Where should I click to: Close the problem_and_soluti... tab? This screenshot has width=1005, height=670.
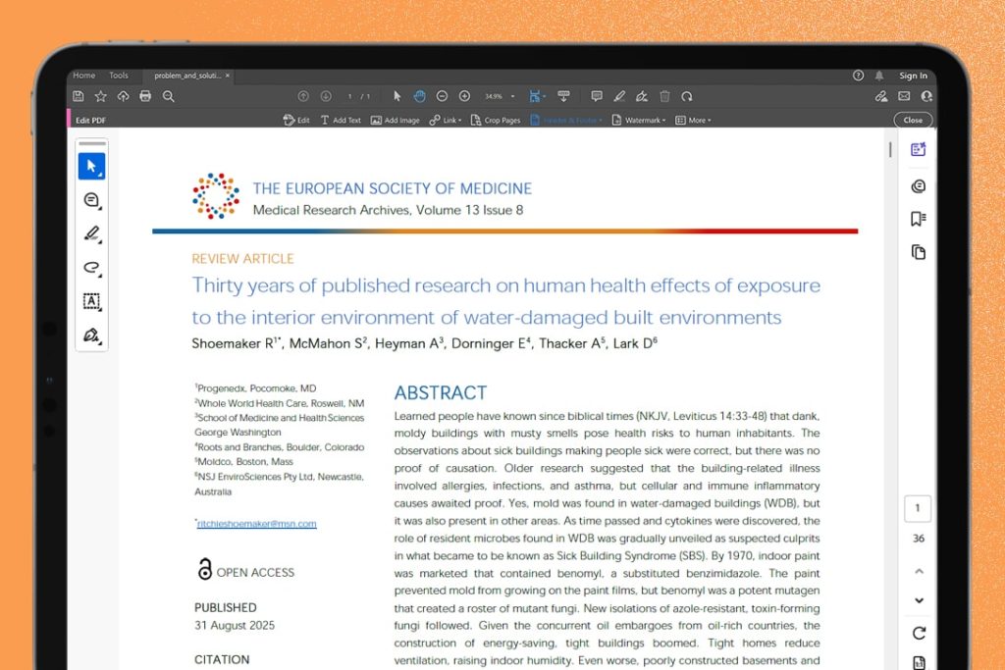tap(228, 76)
